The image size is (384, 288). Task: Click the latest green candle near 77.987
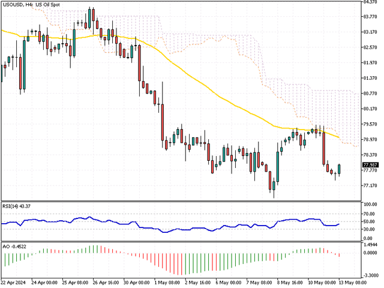tap(339, 169)
